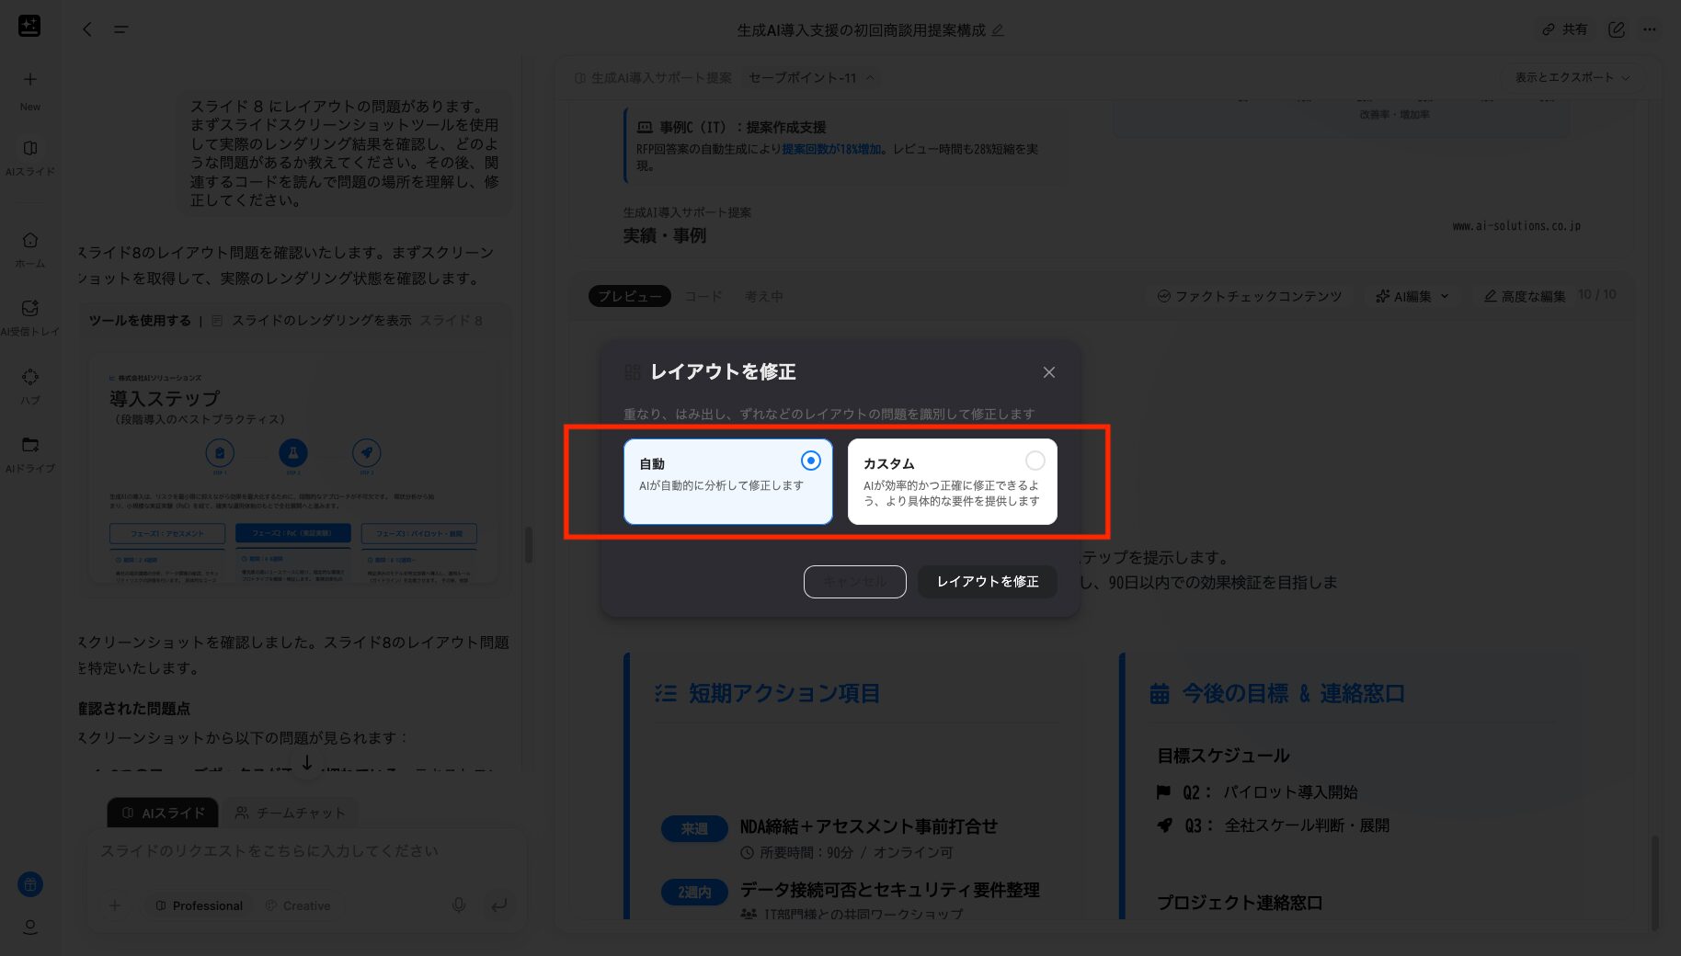The image size is (1681, 956).
Task: Switch to the チームチャット tab
Action: (290, 812)
